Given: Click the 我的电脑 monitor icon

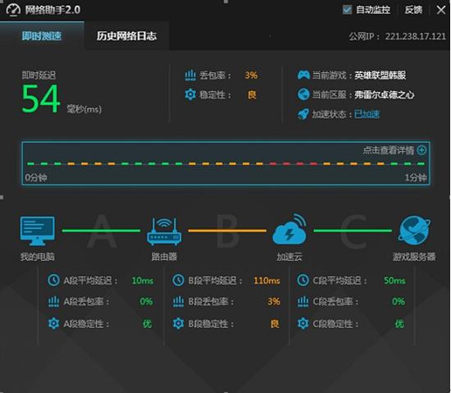Looking at the screenshot, I should click(x=38, y=231).
